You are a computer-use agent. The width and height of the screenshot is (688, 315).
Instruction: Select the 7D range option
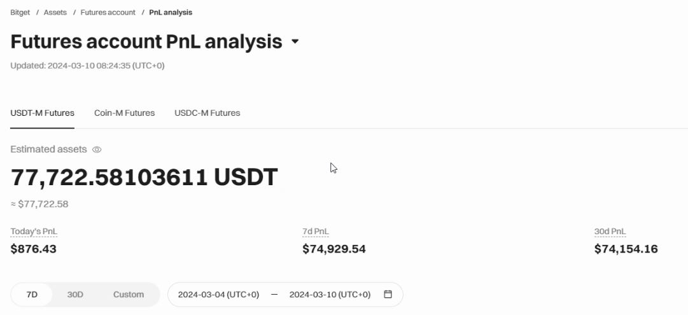click(x=32, y=295)
